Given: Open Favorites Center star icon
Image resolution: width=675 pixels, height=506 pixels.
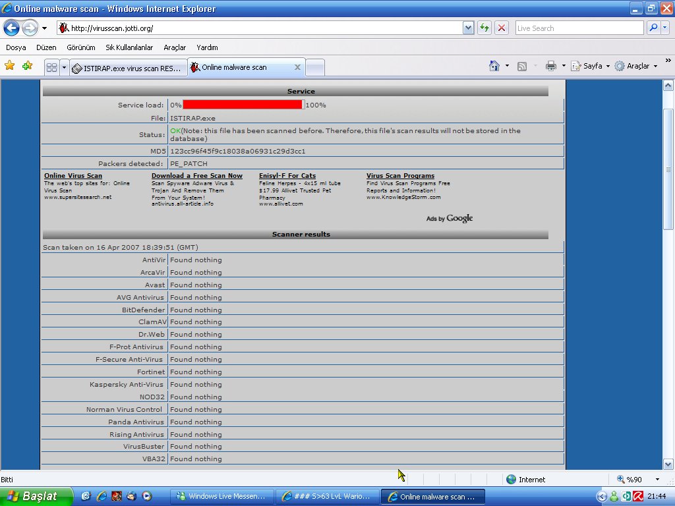Looking at the screenshot, I should coord(9,66).
